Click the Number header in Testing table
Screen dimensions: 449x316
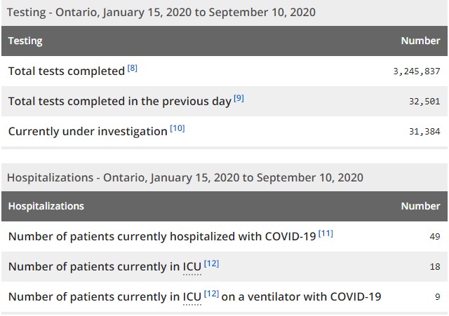click(x=420, y=41)
